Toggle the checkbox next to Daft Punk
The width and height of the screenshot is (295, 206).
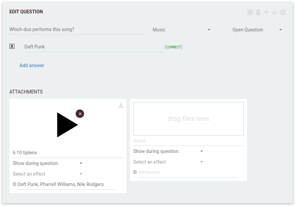[x=12, y=46]
